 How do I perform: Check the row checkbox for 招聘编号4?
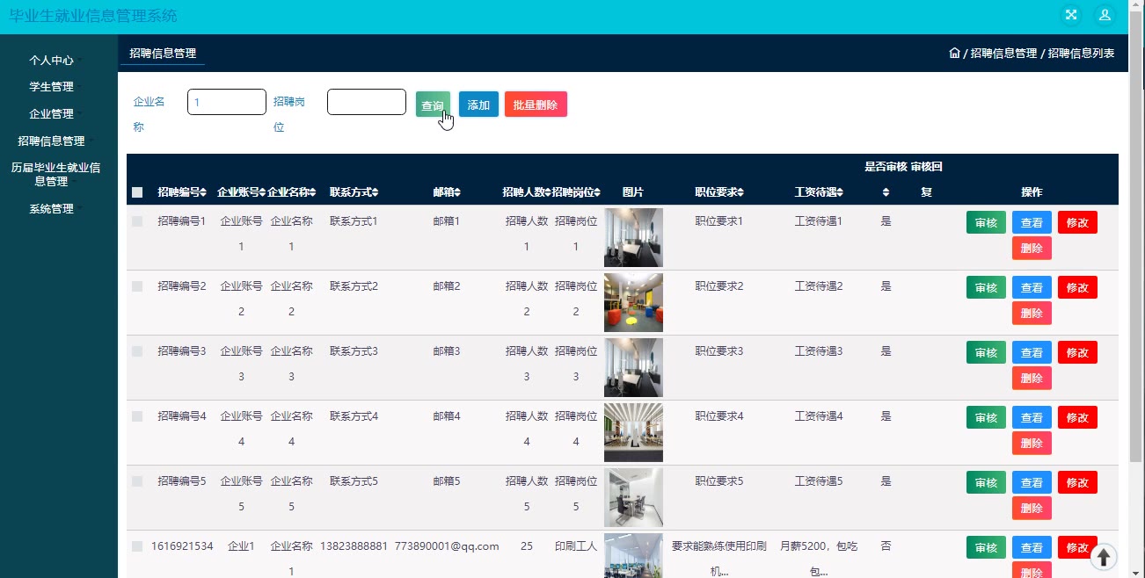[x=137, y=416]
